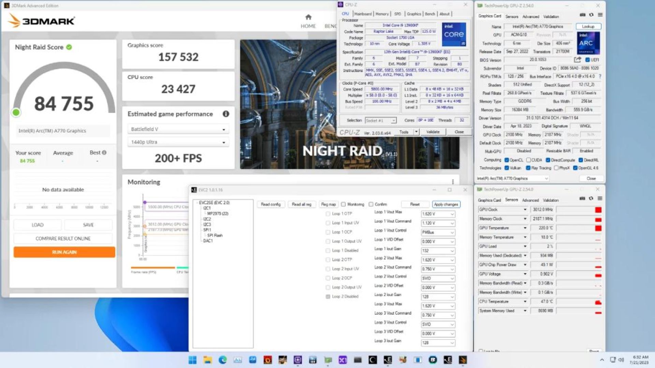Toggle OpenCL checkbox in GPU-Z
This screenshot has width=655, height=368.
[507, 160]
